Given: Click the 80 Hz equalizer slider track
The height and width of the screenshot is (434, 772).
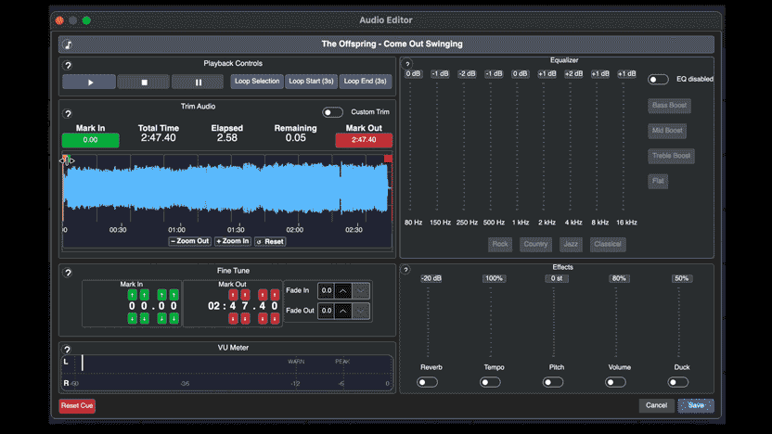Looking at the screenshot, I should click(410, 147).
